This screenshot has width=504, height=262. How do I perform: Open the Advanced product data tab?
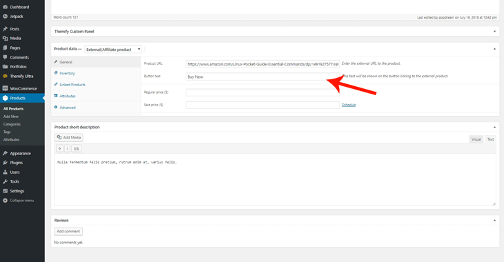click(96, 108)
